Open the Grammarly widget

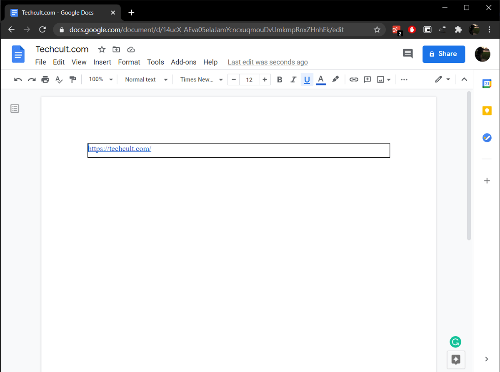pyautogui.click(x=455, y=342)
